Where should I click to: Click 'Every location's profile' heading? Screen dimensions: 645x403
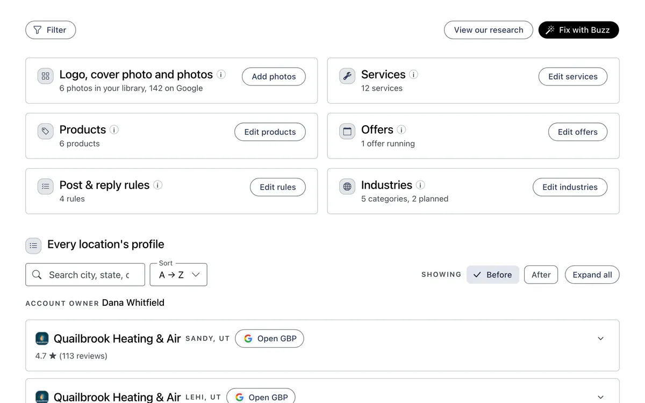[106, 244]
